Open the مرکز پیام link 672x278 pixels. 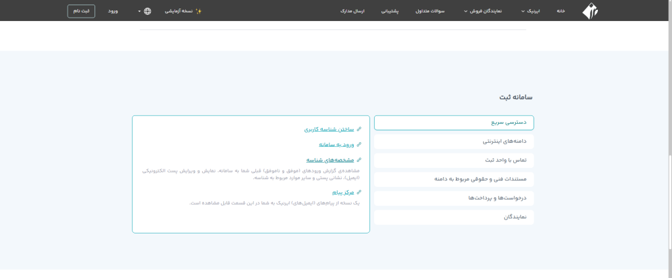pos(343,193)
